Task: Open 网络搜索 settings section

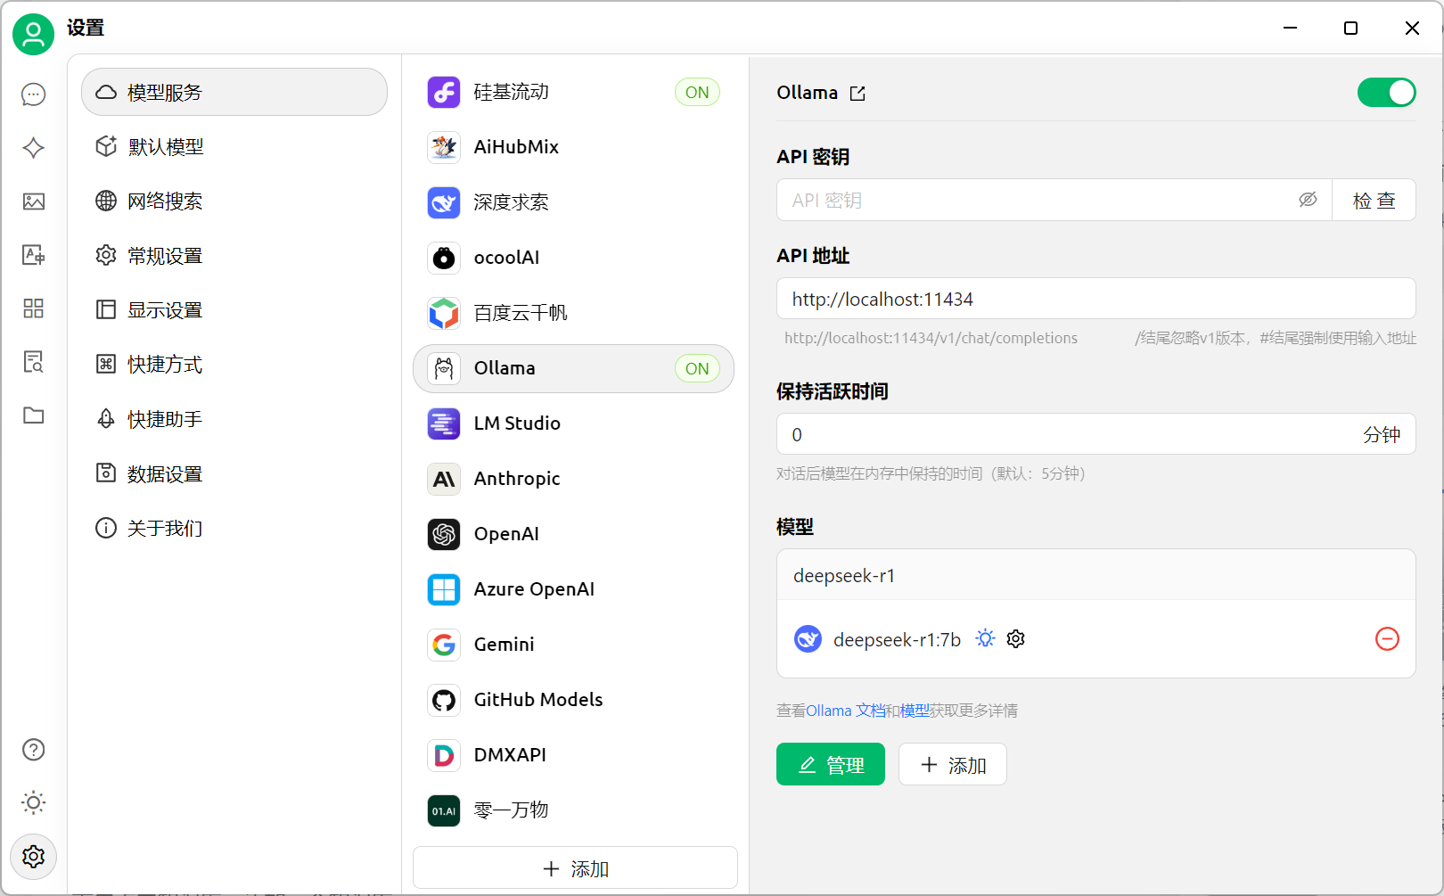Action: coord(234,201)
